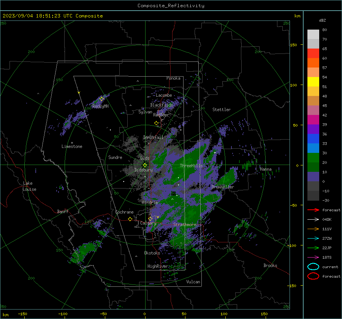Click the yellow radar-center diamond at Olds

click(x=145, y=165)
